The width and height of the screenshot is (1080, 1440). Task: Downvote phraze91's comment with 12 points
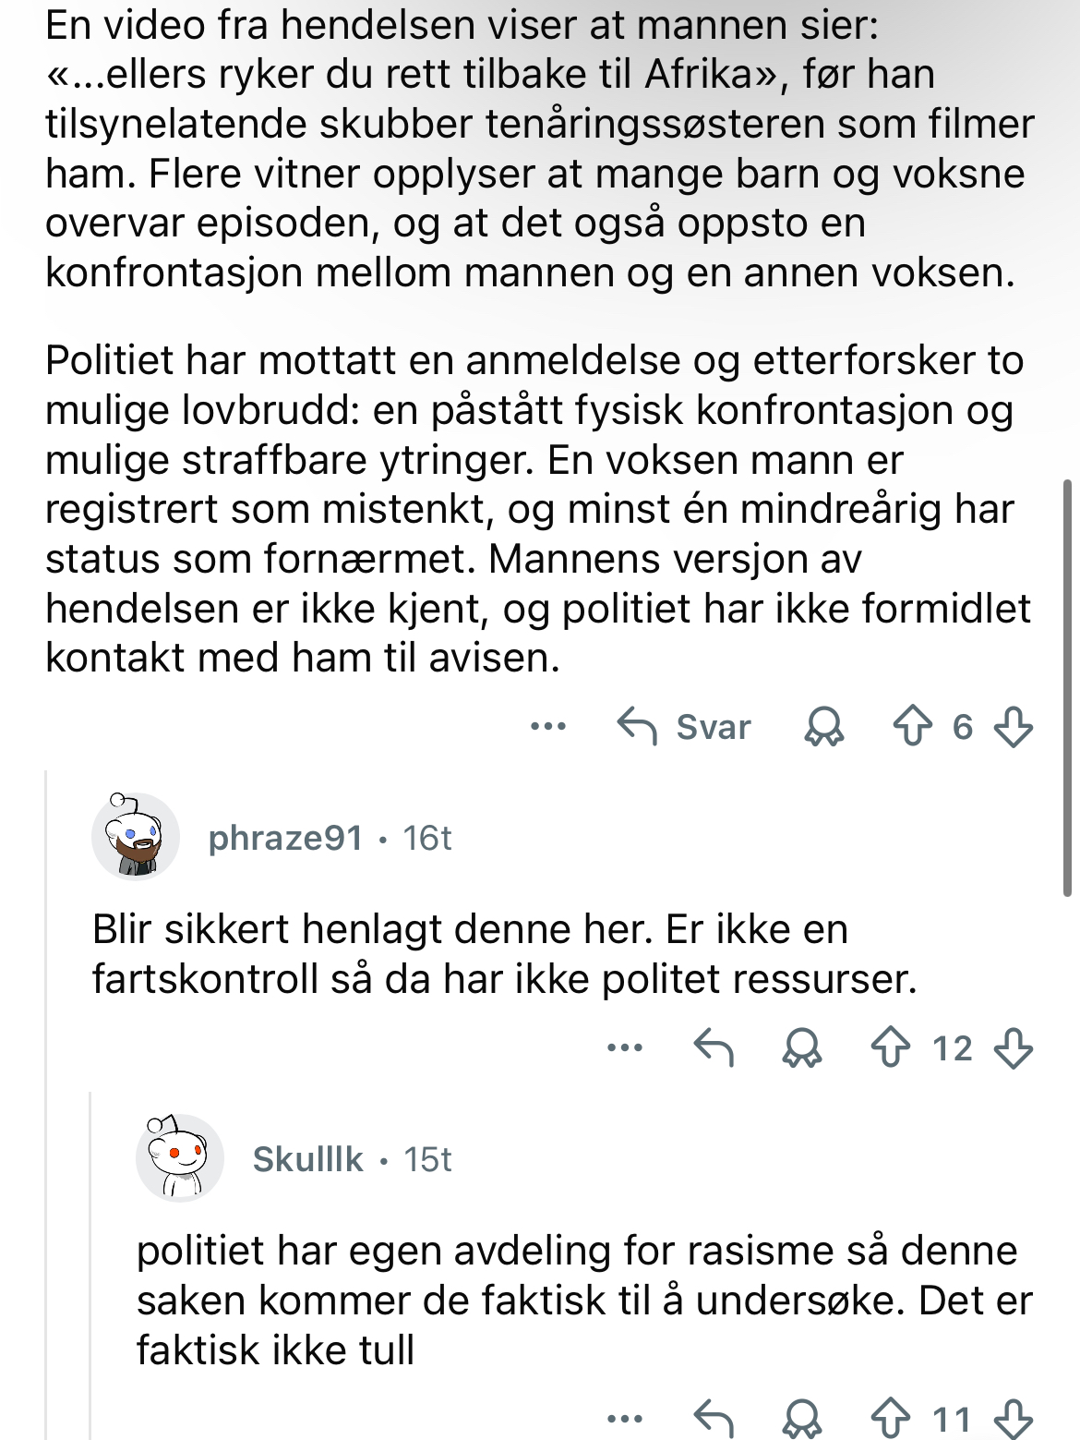(1013, 1047)
